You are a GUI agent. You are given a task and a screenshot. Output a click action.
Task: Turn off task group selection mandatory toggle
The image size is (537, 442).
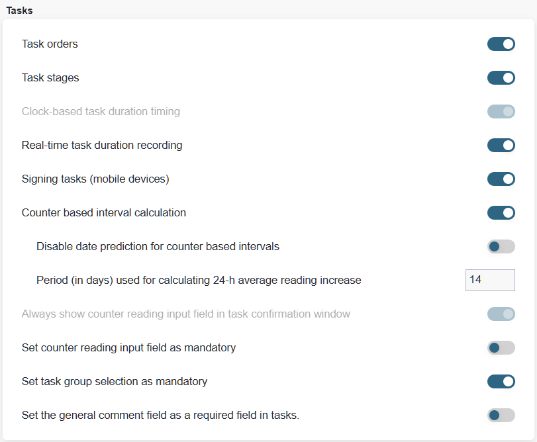coord(501,382)
